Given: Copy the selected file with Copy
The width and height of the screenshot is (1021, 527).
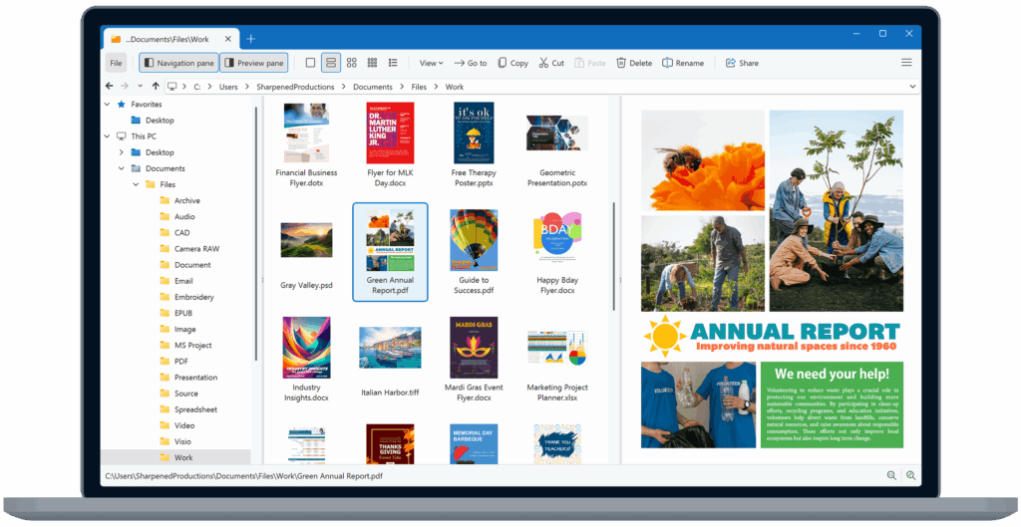Looking at the screenshot, I should 513,63.
